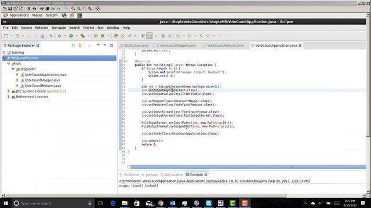Open Chrome from the Windows taskbar
This screenshot has width=371, height=208.
[x=161, y=203]
